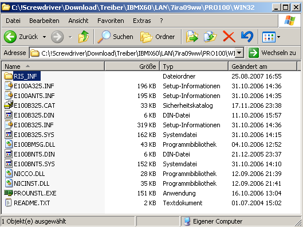Click the date 21.12.2005 23:37

(x=257, y=154)
